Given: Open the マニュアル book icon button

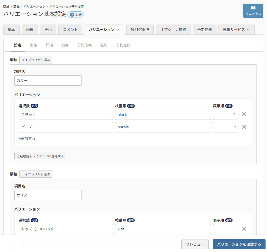Looking at the screenshot, I should coord(253,11).
